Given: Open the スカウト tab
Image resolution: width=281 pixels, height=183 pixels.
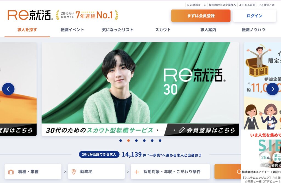Looking at the screenshot, I should [x=163, y=30].
